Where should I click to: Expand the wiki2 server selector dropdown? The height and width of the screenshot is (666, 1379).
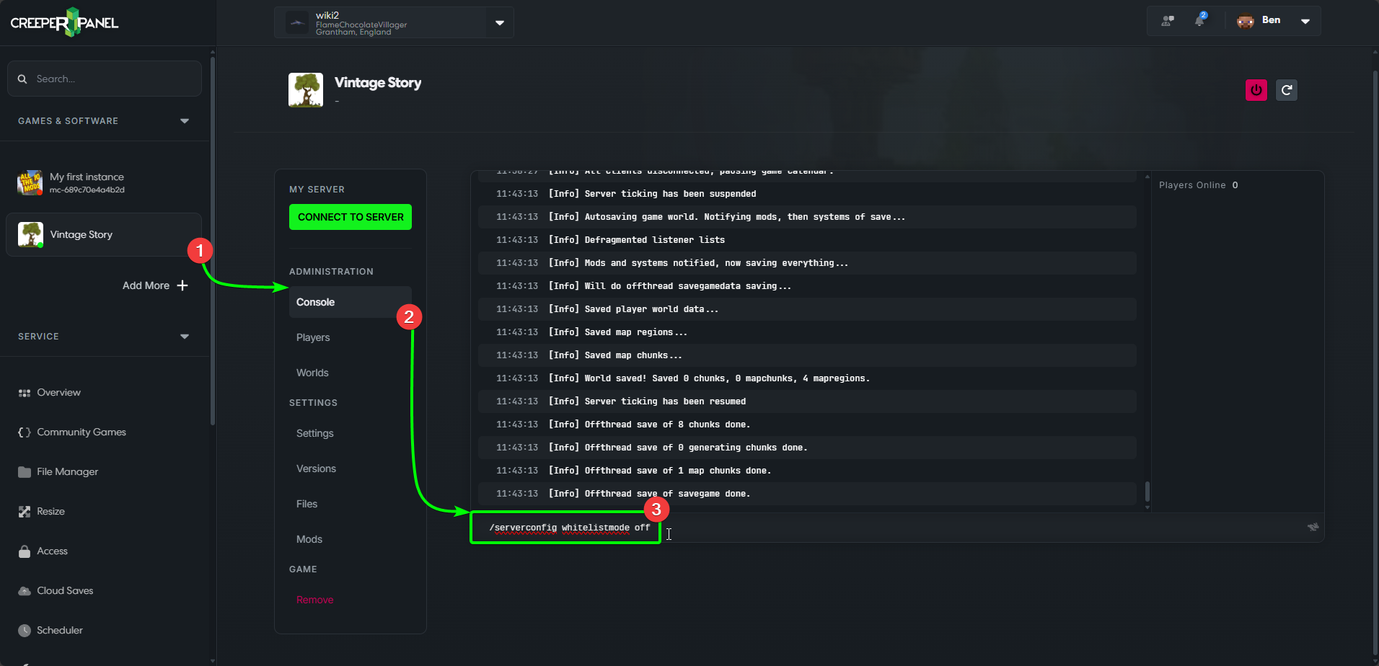[500, 23]
